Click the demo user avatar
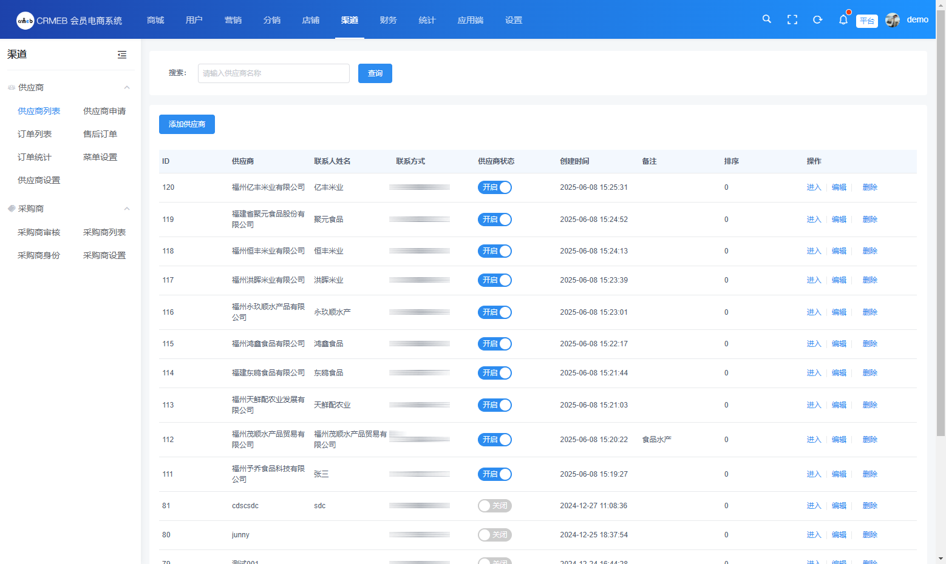This screenshot has height=564, width=946. point(893,20)
